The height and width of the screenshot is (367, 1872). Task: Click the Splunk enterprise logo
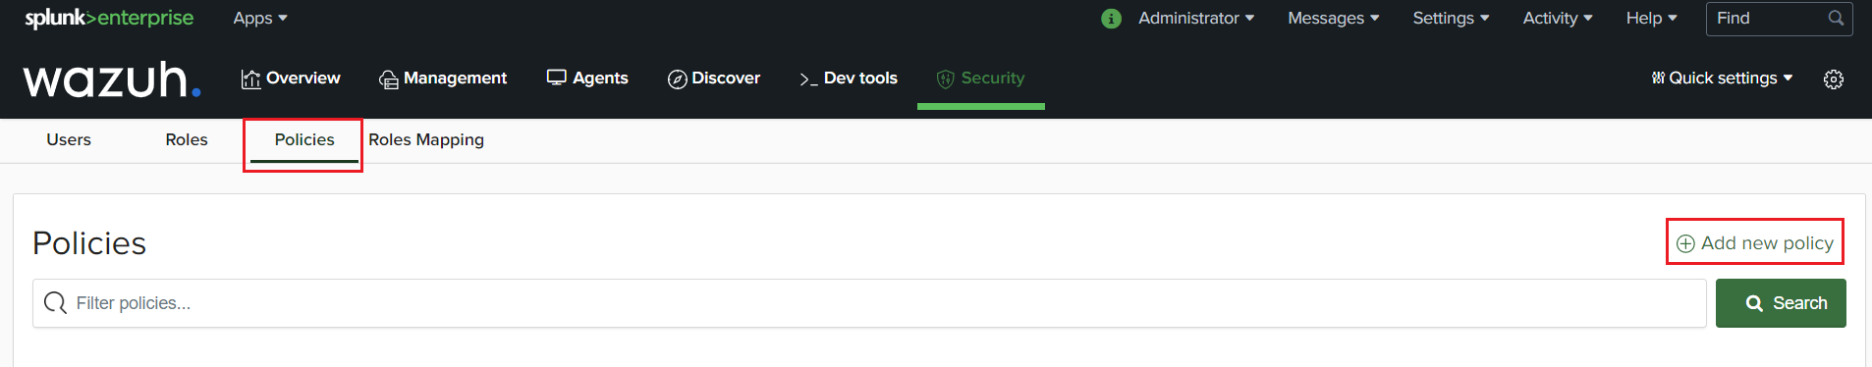[109, 18]
